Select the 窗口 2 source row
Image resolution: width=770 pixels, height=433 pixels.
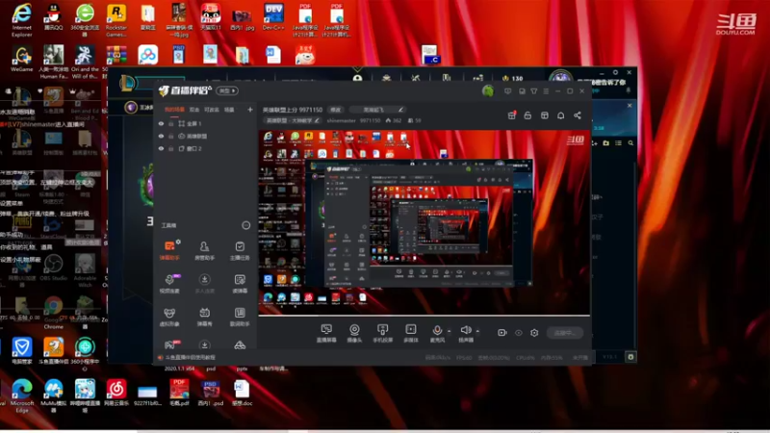(x=205, y=148)
